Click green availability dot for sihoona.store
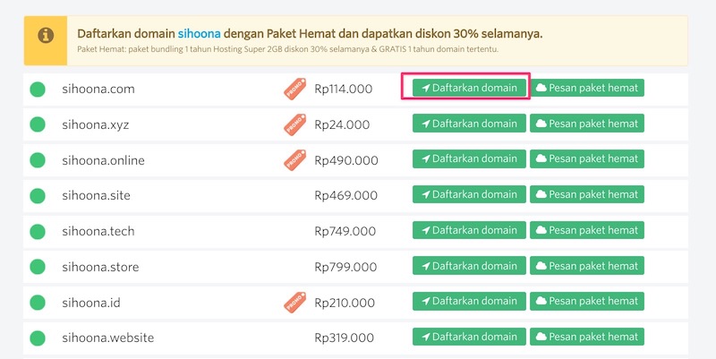Image resolution: width=716 pixels, height=359 pixels. [x=38, y=267]
